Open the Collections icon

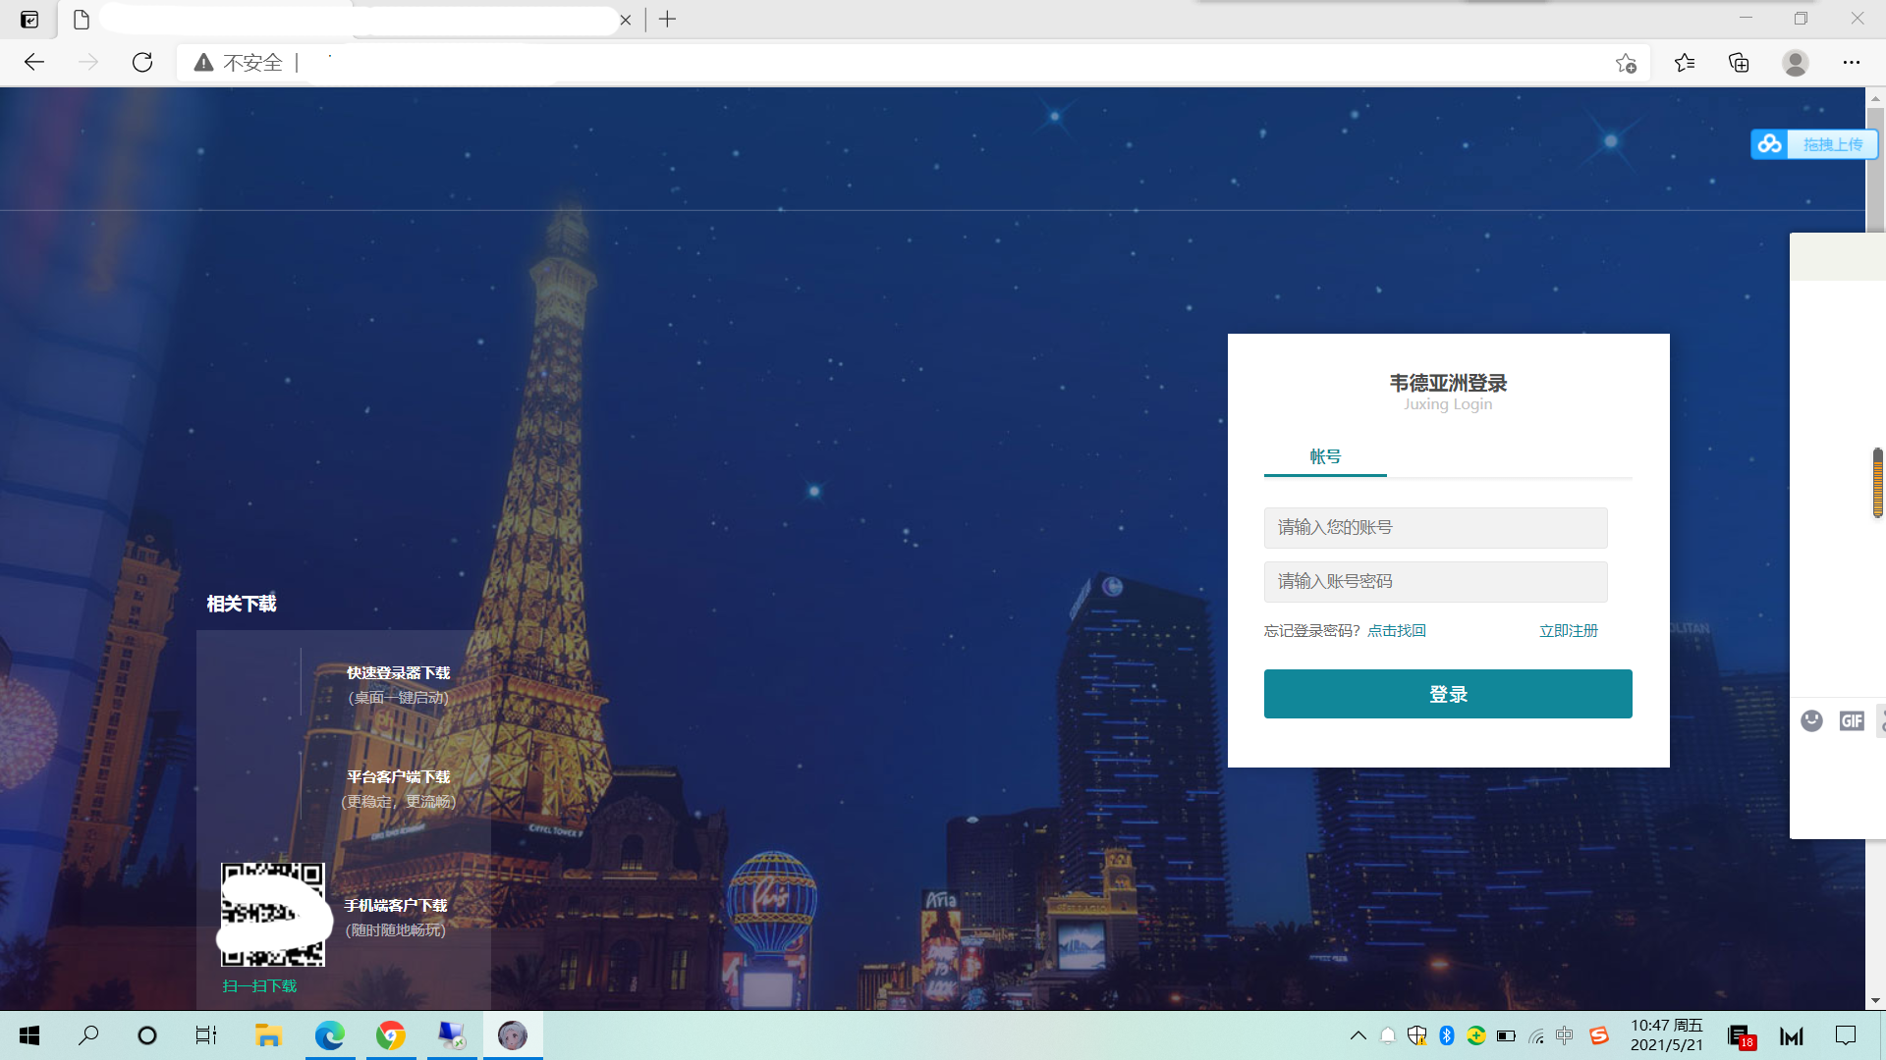(1739, 63)
